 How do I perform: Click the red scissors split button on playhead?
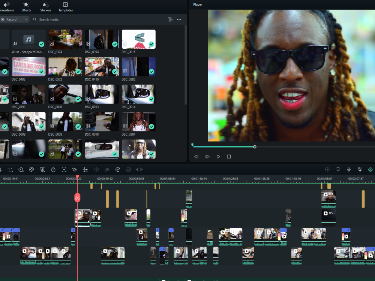(x=77, y=197)
